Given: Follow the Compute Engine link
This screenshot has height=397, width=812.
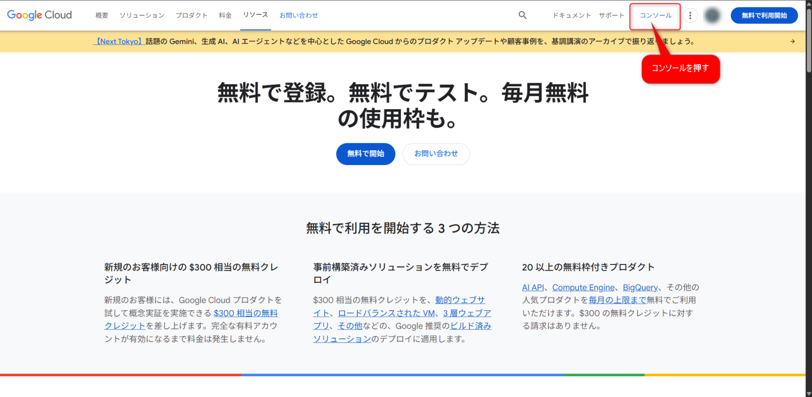Looking at the screenshot, I should pyautogui.click(x=583, y=287).
